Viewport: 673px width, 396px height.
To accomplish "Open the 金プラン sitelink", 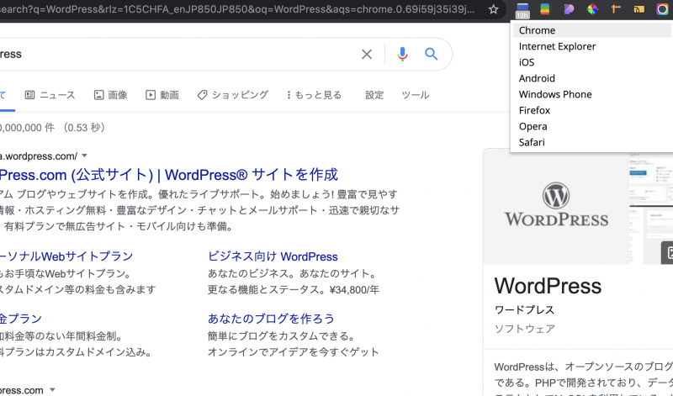I will point(20,319).
